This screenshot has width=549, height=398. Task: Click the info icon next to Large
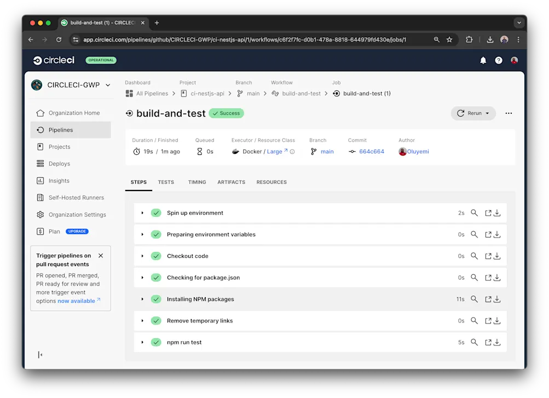coord(292,152)
